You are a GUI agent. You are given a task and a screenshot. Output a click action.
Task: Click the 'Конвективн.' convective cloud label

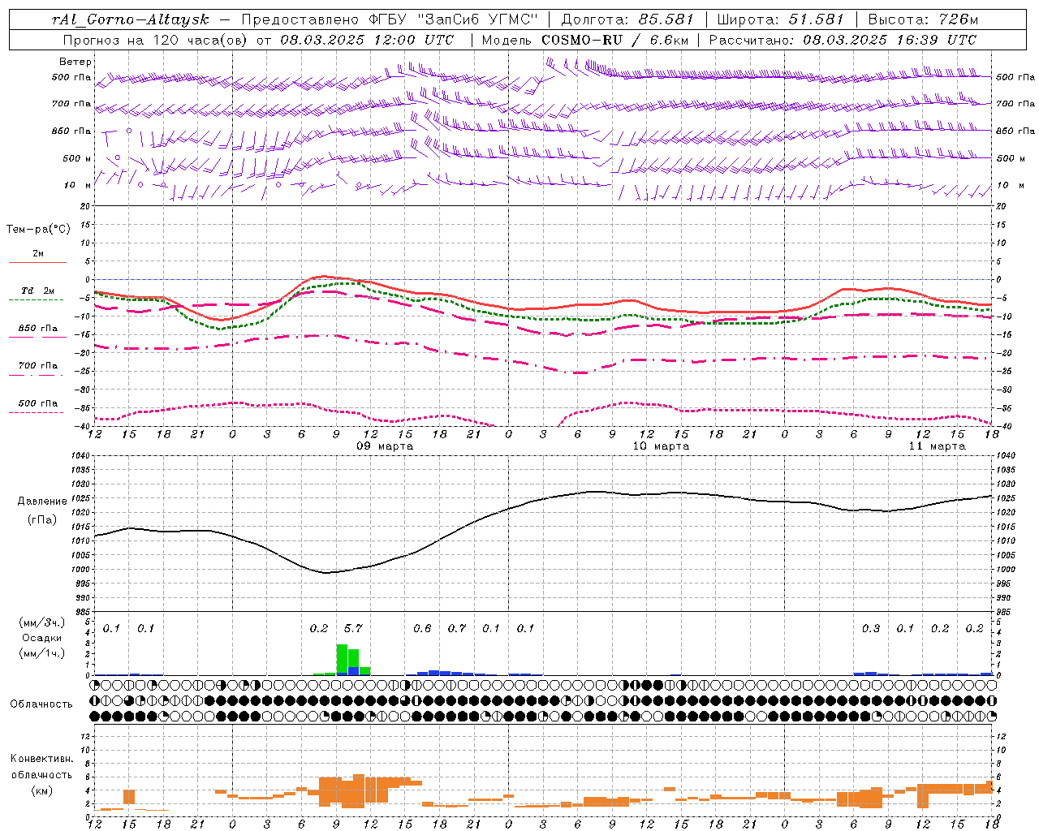[x=41, y=759]
